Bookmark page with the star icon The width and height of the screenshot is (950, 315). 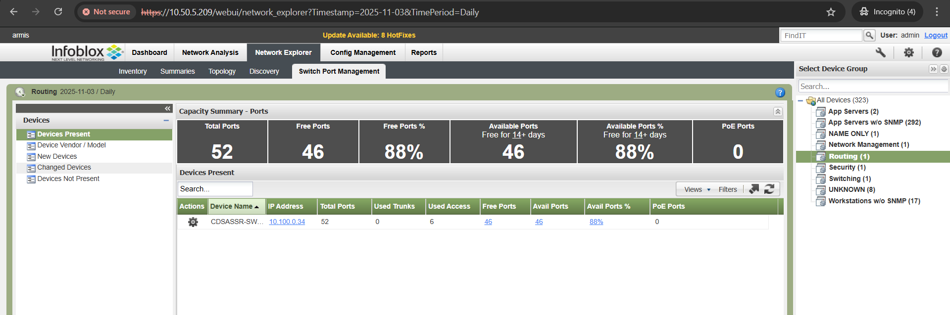pyautogui.click(x=831, y=12)
